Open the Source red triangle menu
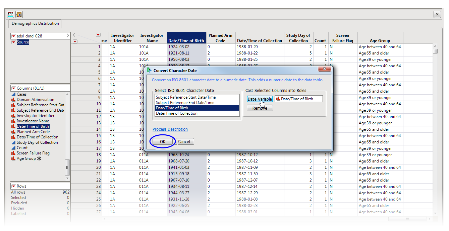This screenshot has height=231, width=449. pos(13,42)
